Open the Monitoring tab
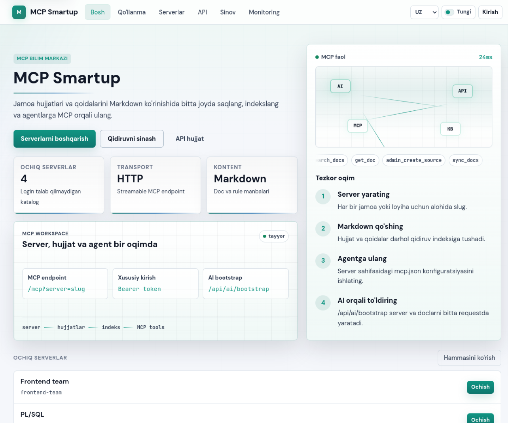 pos(264,12)
